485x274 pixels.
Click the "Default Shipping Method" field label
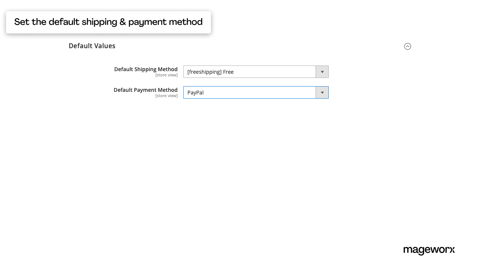(x=146, y=69)
